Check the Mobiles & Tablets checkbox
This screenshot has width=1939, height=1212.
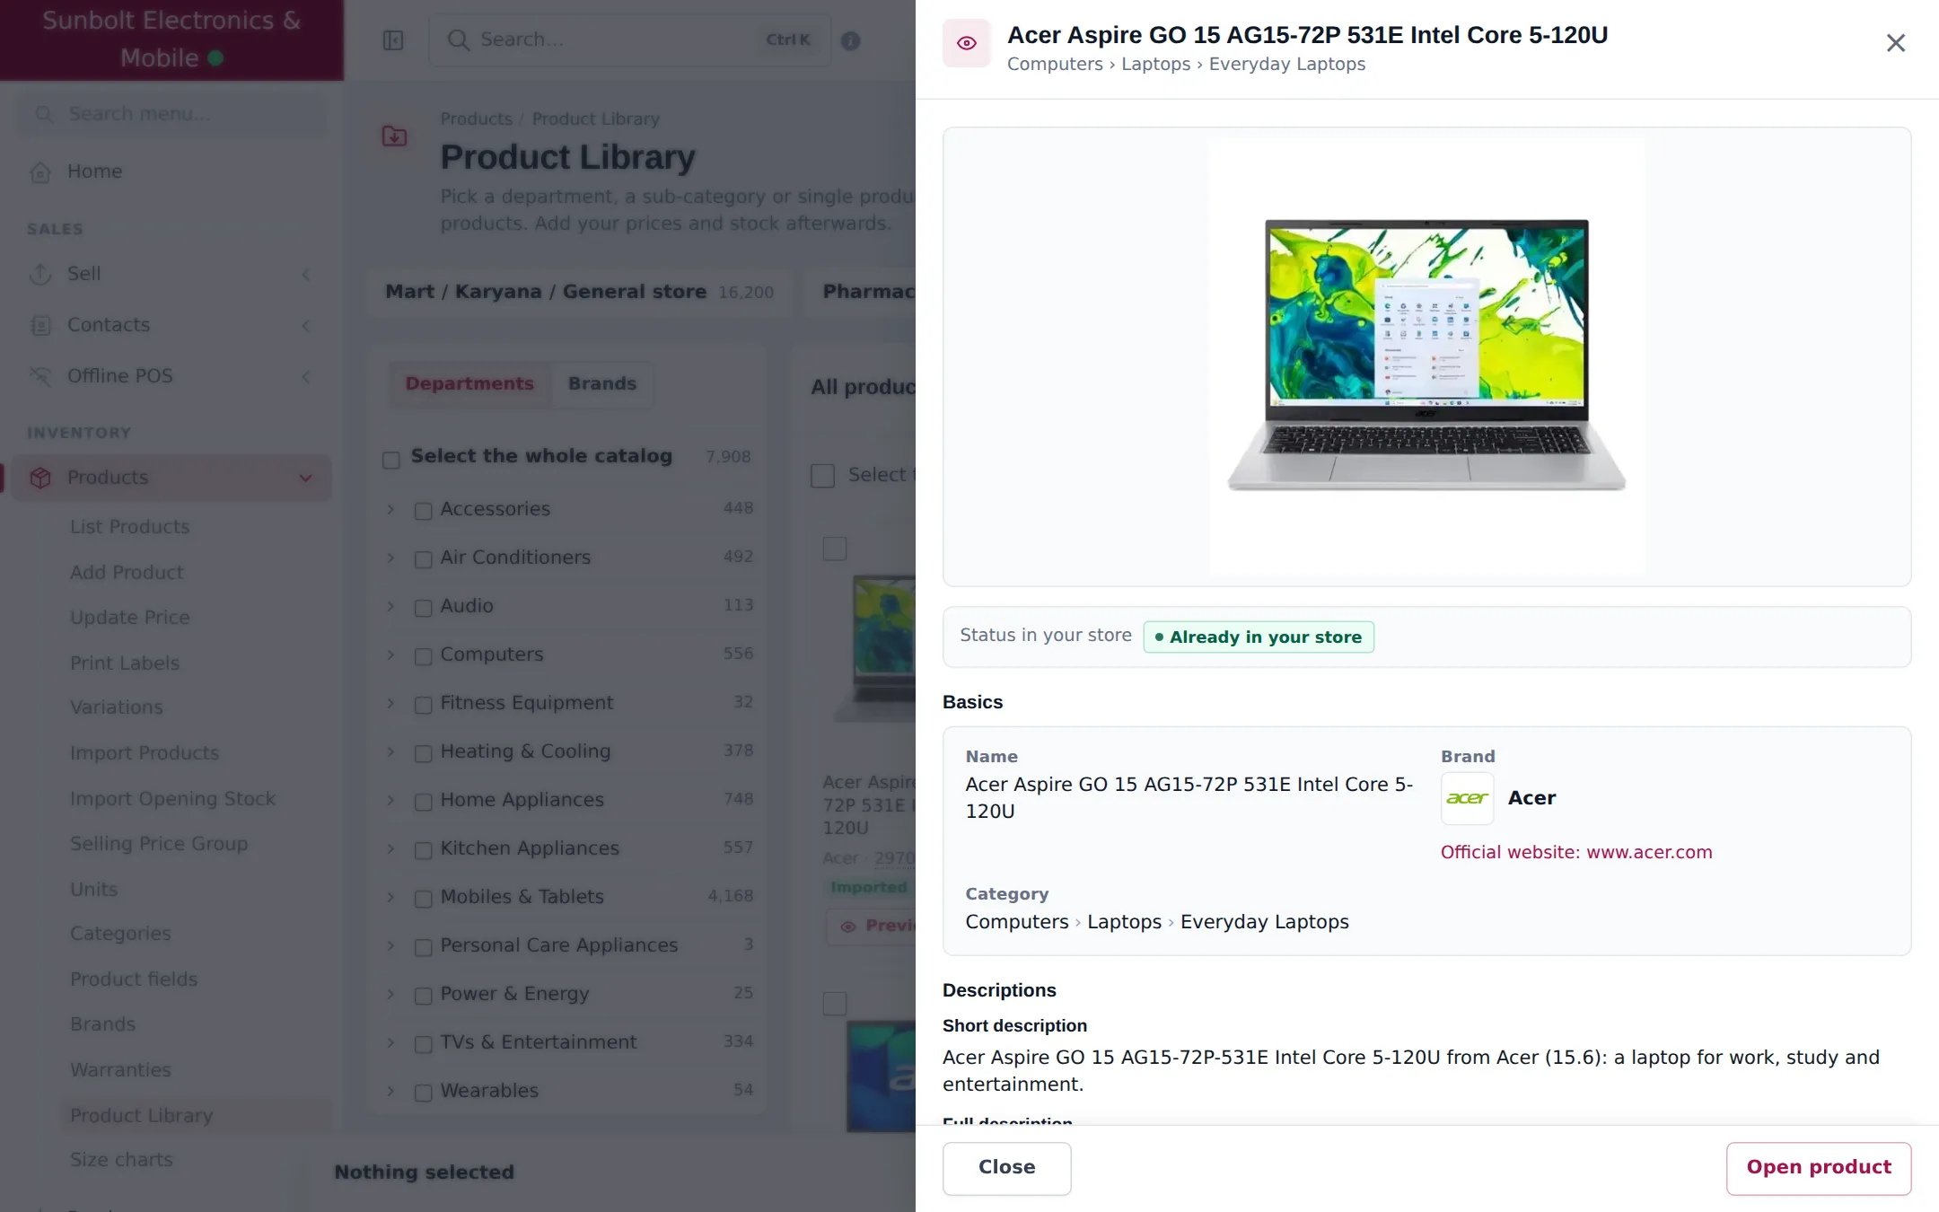[423, 899]
